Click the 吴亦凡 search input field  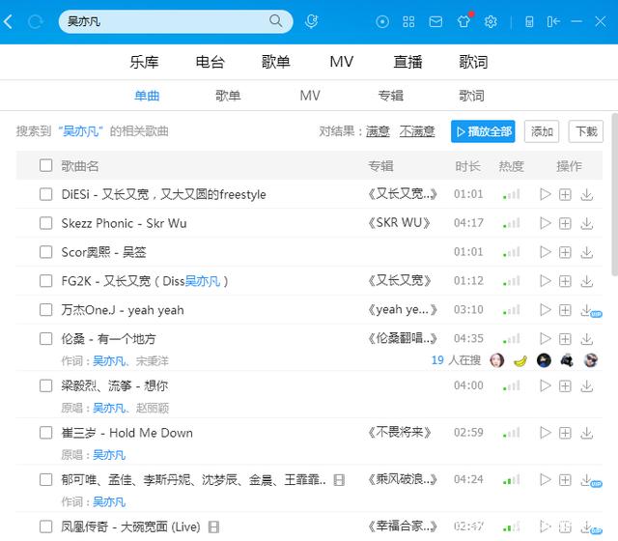[164, 21]
